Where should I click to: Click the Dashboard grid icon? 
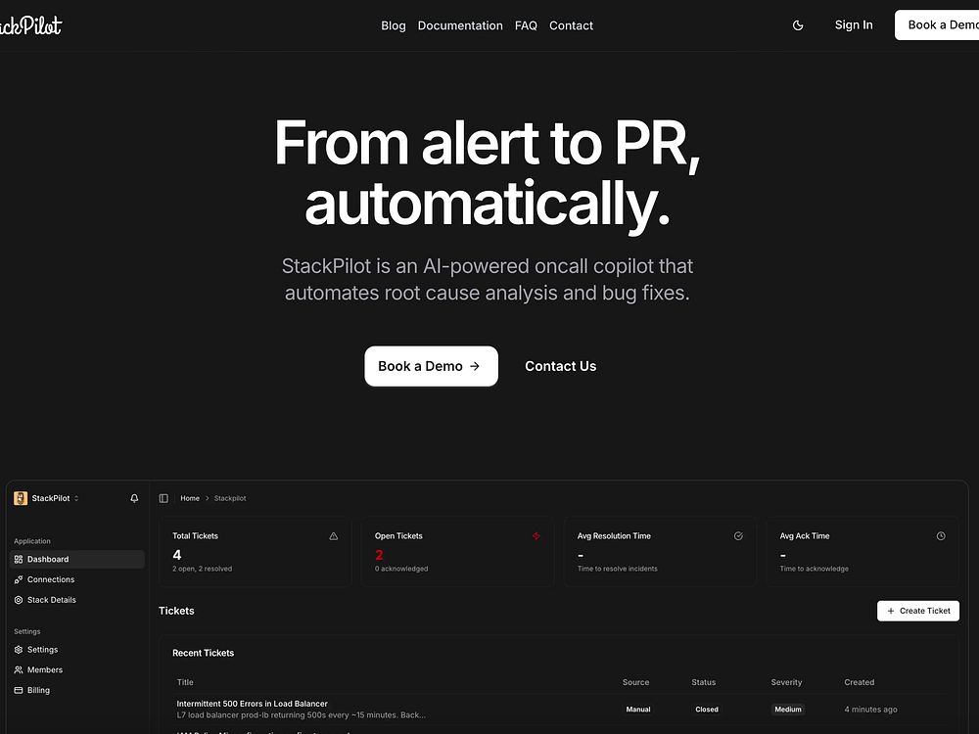tap(19, 559)
